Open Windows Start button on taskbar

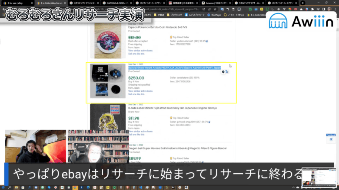pyautogui.click(x=3, y=188)
